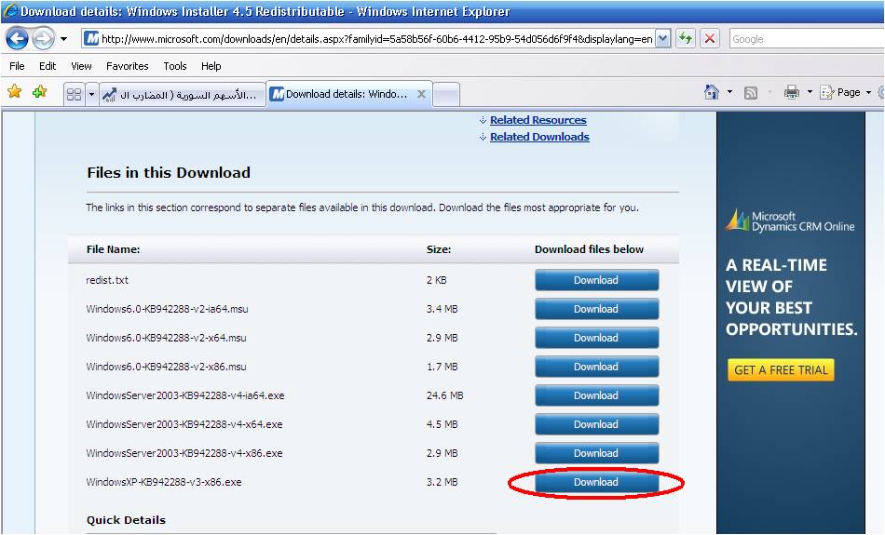Expand the Print dropdown arrow
The image size is (885, 535).
click(810, 92)
